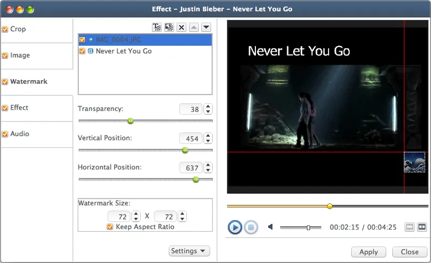The height and width of the screenshot is (263, 431).
Task: Toggle the Crop checkbox
Action: 5,29
